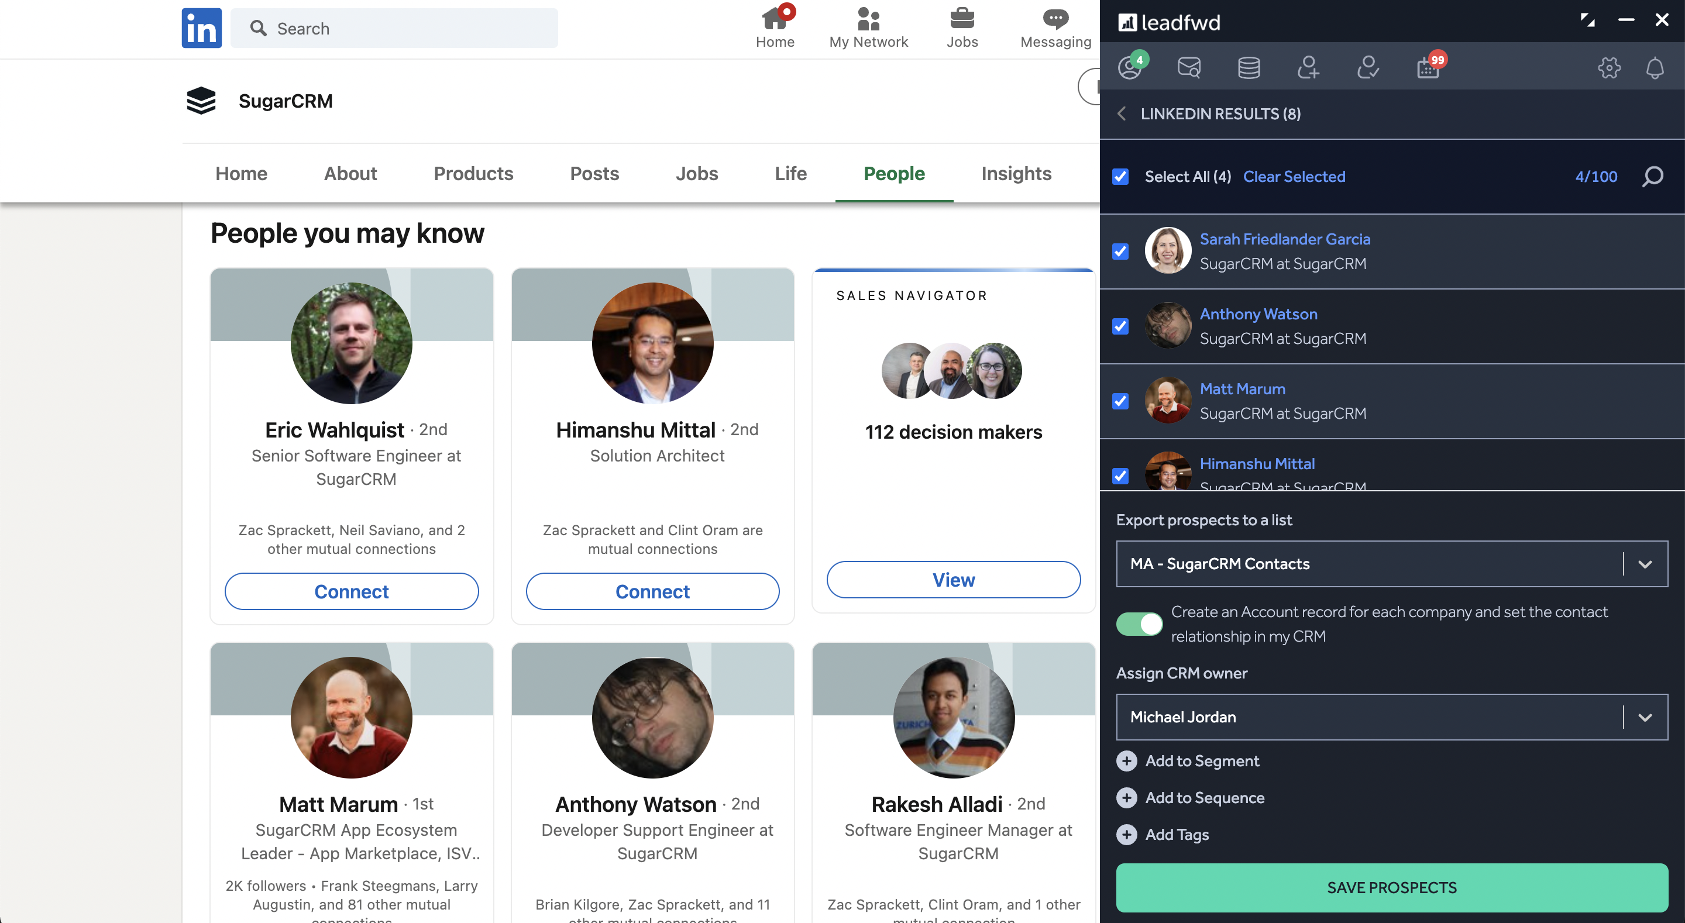
Task: Open Anthony Watson link in leadfwd
Action: 1258,314
